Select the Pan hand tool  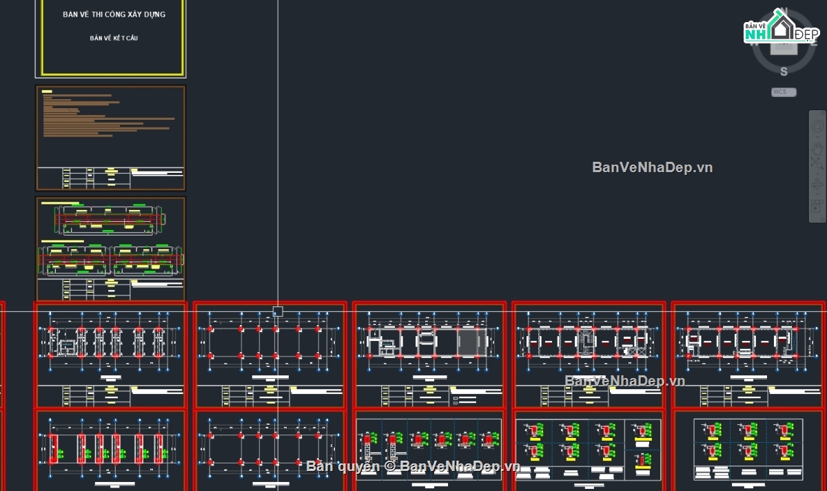coord(817,148)
